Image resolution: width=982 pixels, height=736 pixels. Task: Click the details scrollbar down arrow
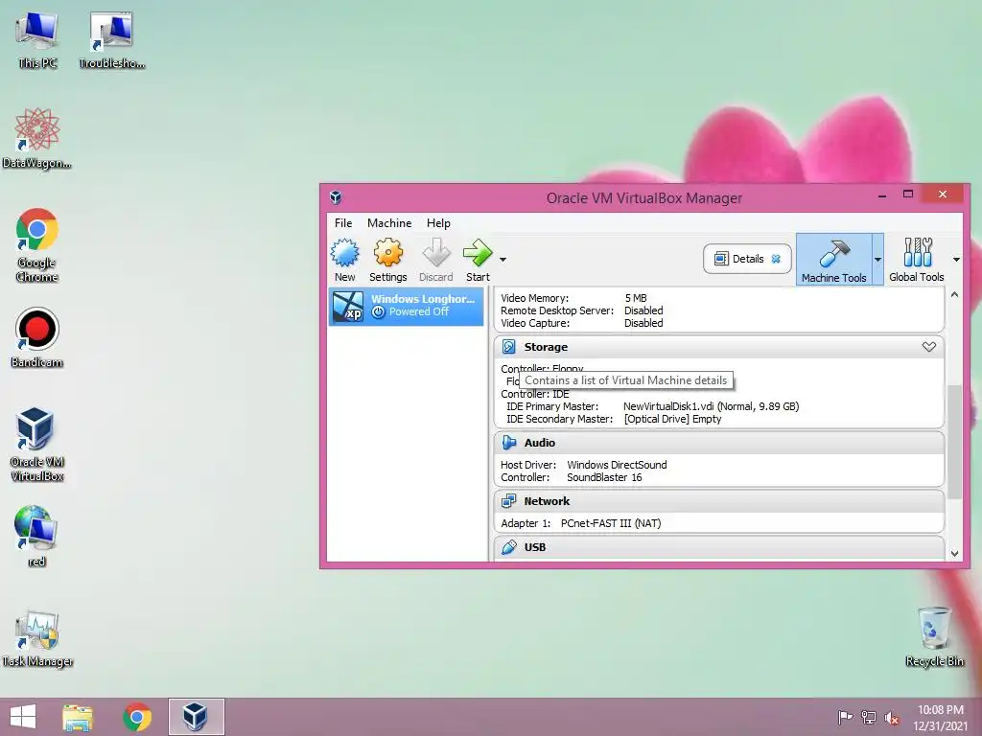[954, 553]
